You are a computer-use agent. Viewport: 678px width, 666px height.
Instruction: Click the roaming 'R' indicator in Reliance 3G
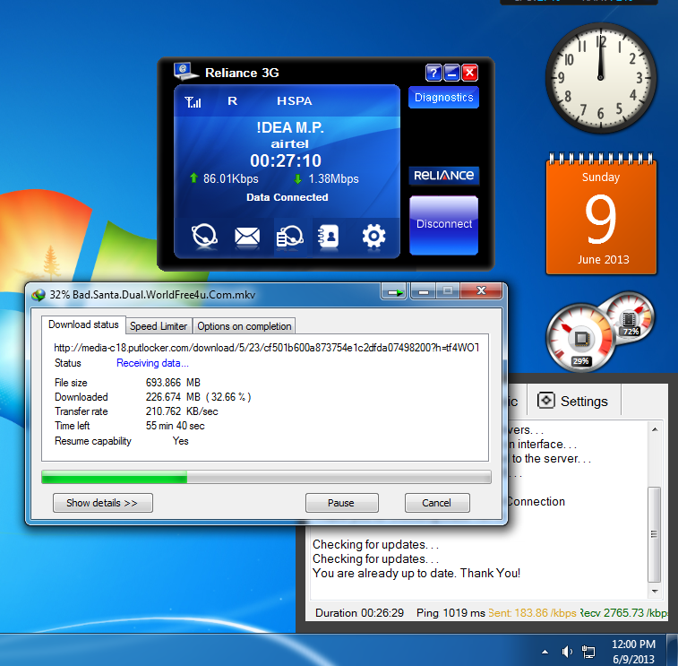tap(232, 100)
